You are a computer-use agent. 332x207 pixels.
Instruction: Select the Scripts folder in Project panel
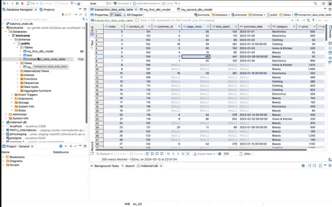pyautogui.click(x=13, y=165)
